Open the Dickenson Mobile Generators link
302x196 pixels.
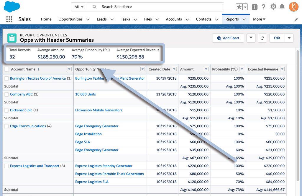[x=99, y=110]
